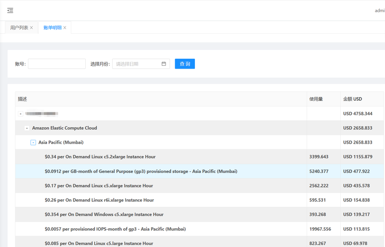Click usage value 823.267
The width and height of the screenshot is (385, 247).
[318, 243]
